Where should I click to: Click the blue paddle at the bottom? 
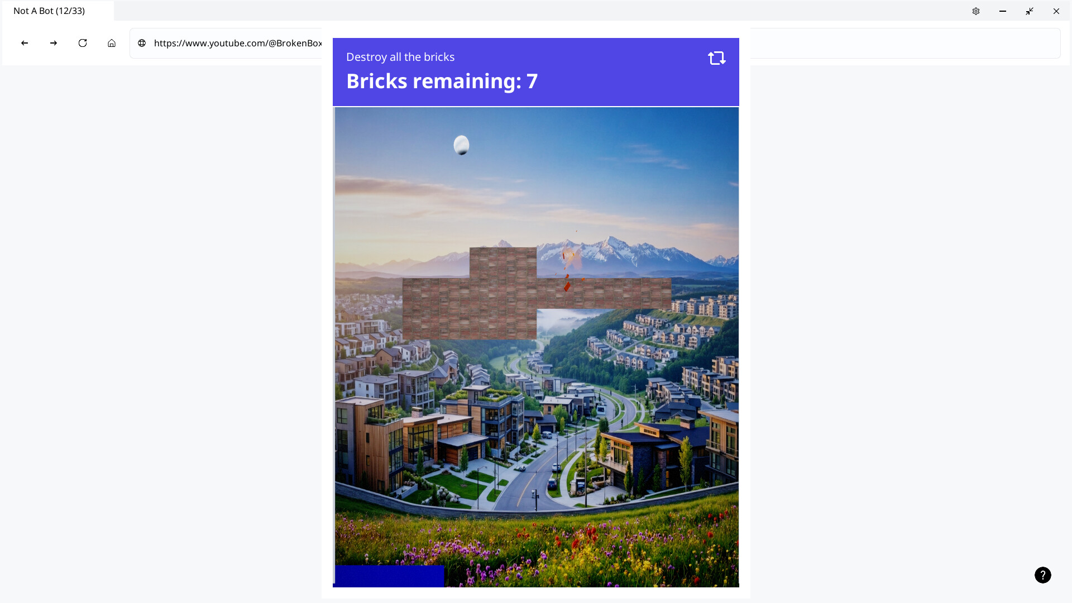(x=390, y=576)
